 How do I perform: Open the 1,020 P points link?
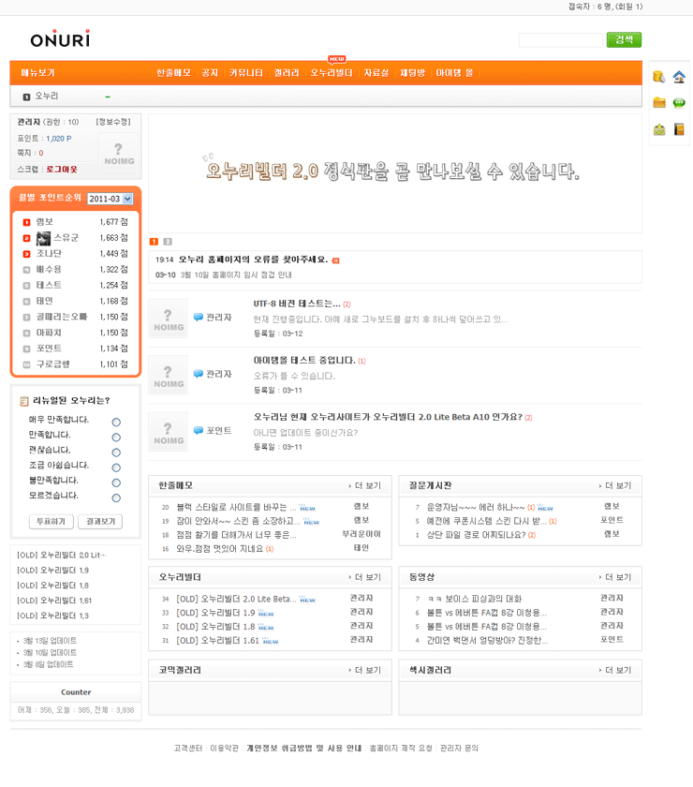click(59, 139)
